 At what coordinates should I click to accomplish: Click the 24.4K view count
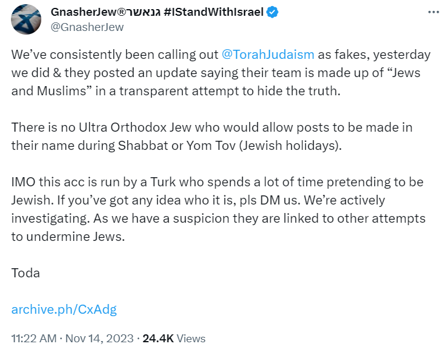tap(158, 339)
